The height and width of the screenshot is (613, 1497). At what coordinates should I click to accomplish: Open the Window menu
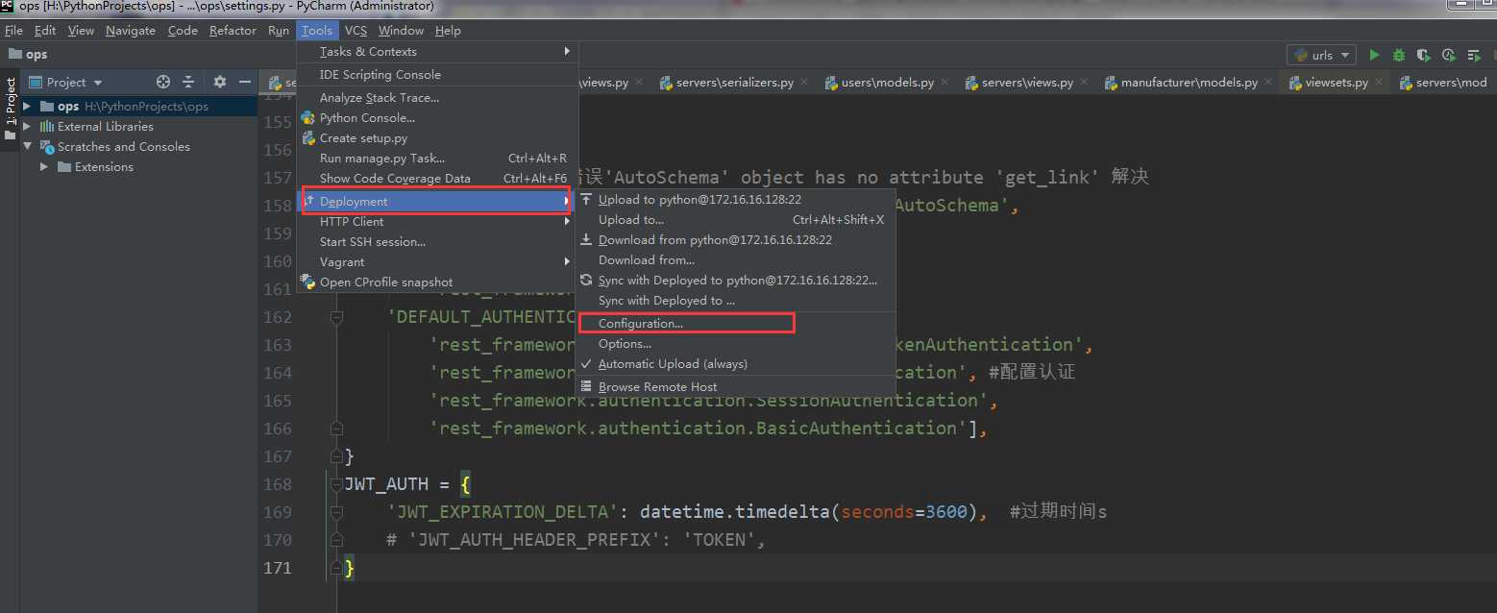[x=401, y=31]
